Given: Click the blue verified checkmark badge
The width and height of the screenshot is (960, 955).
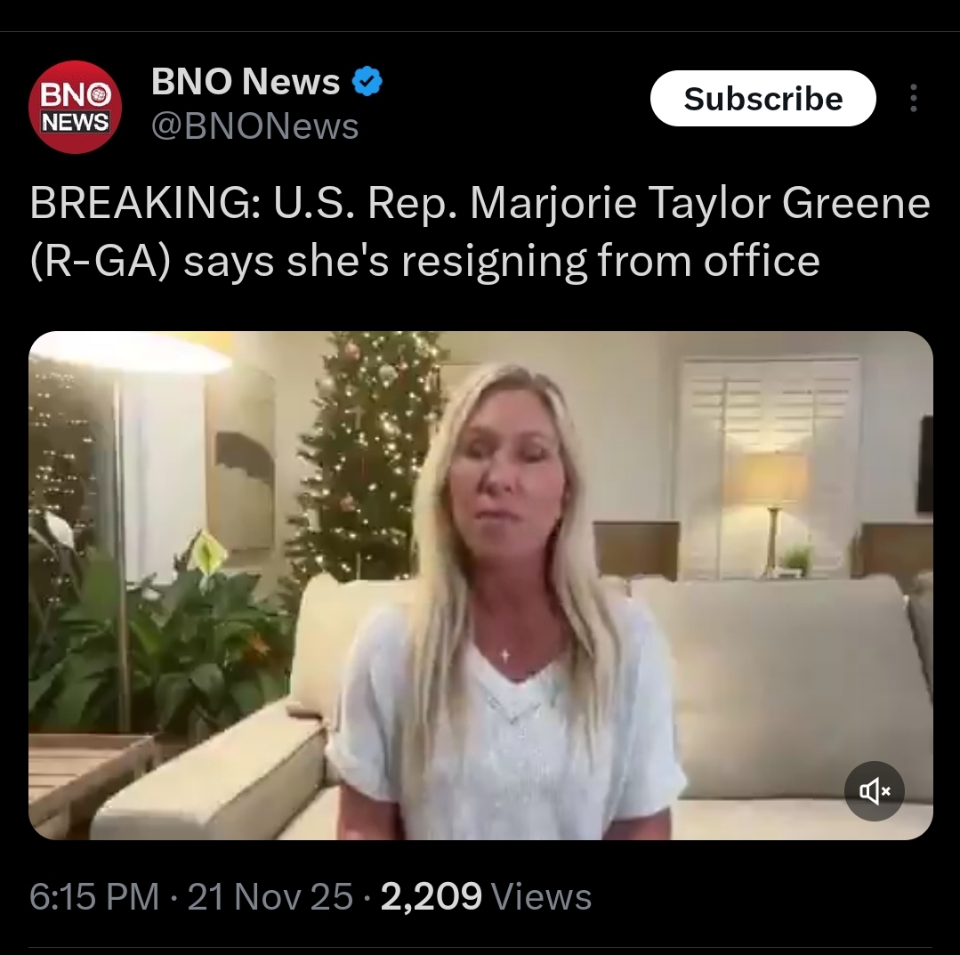Looking at the screenshot, I should 367,82.
